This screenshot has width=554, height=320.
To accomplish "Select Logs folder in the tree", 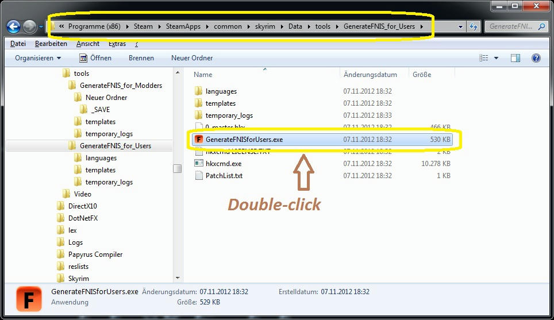I will [x=75, y=242].
